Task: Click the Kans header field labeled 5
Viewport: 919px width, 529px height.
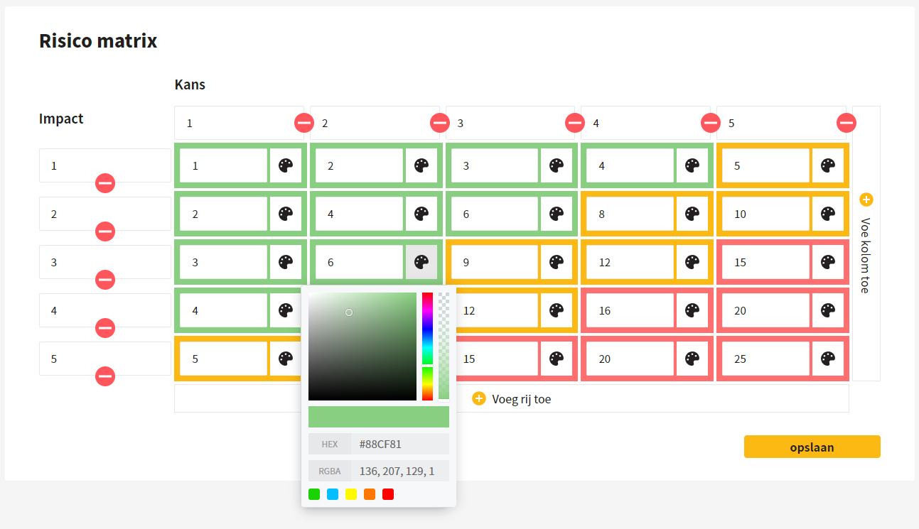Action: 781,123
